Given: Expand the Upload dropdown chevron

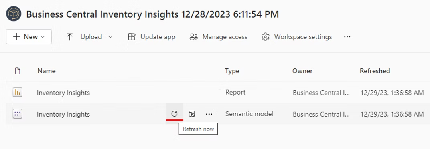Looking at the screenshot, I should [110, 37].
